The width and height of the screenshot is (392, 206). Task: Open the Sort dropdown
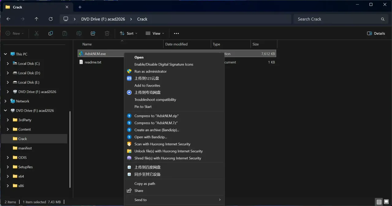pos(129,33)
